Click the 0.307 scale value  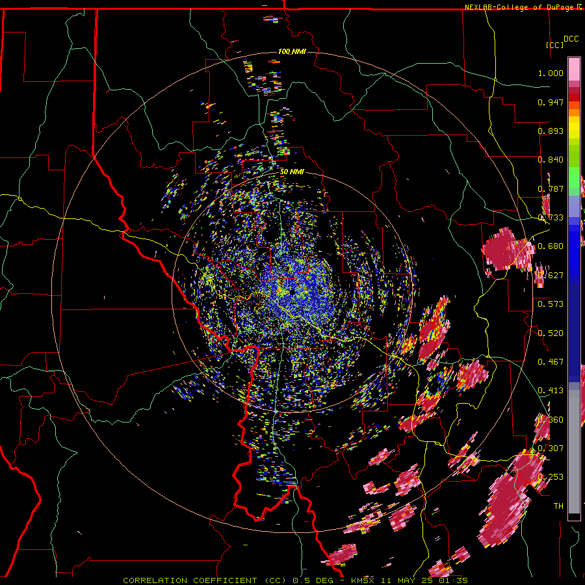[551, 448]
